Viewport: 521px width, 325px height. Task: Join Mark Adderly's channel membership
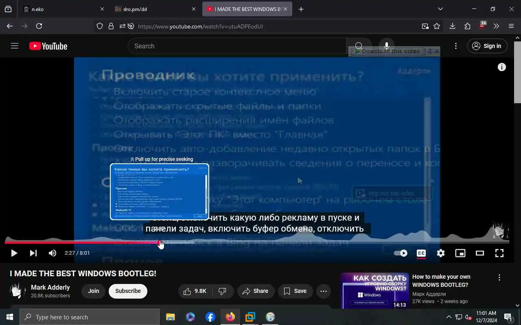coord(93,291)
